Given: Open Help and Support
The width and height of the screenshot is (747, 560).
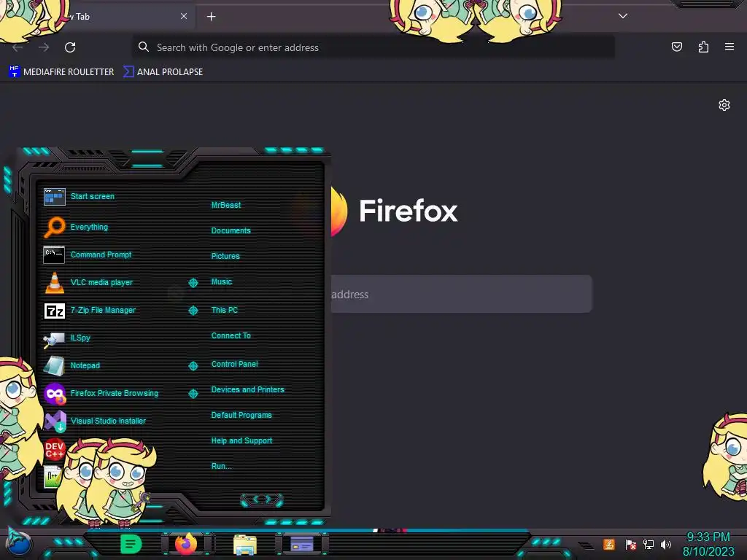Looking at the screenshot, I should 241,441.
